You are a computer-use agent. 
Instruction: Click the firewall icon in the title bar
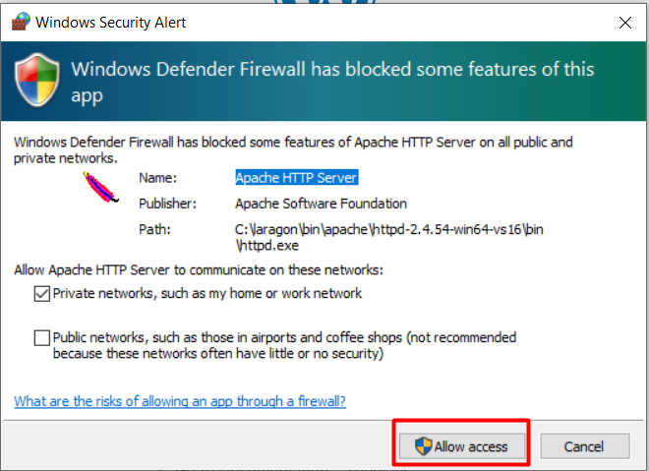pyautogui.click(x=21, y=22)
